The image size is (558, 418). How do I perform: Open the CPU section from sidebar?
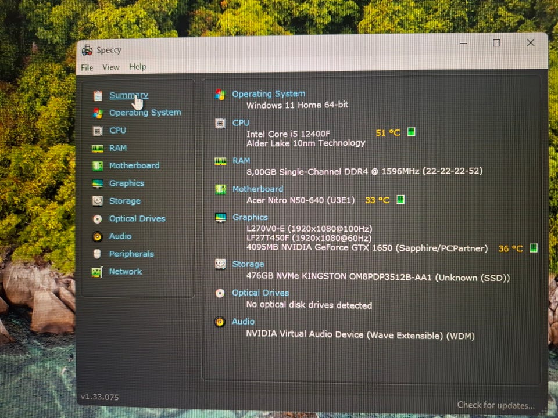click(117, 130)
